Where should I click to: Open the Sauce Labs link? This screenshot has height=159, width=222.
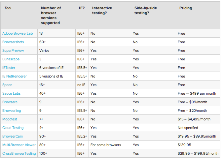click(12, 93)
